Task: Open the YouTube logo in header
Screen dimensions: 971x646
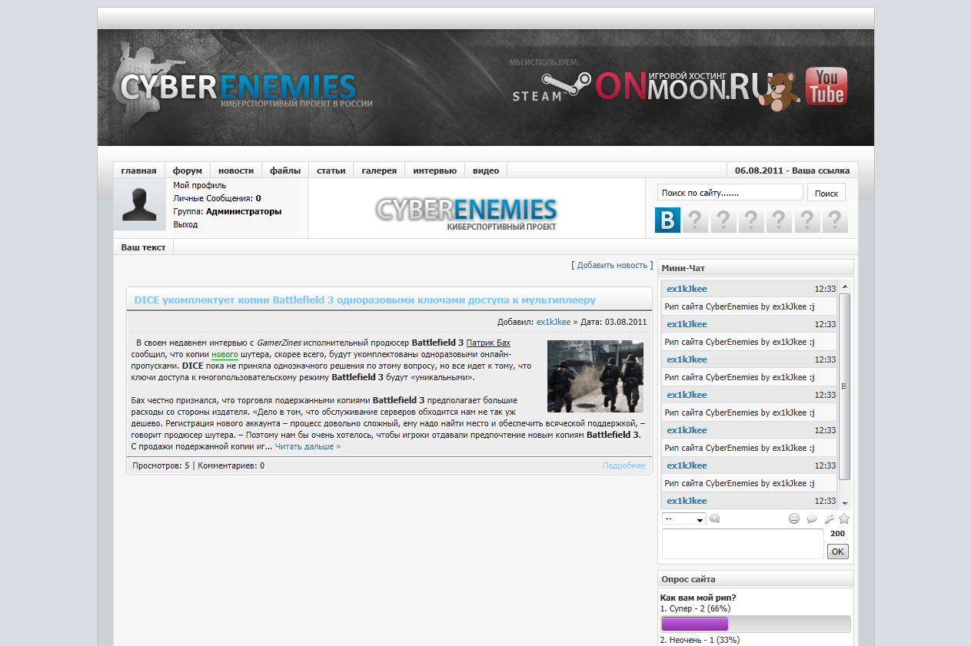Action: (826, 86)
